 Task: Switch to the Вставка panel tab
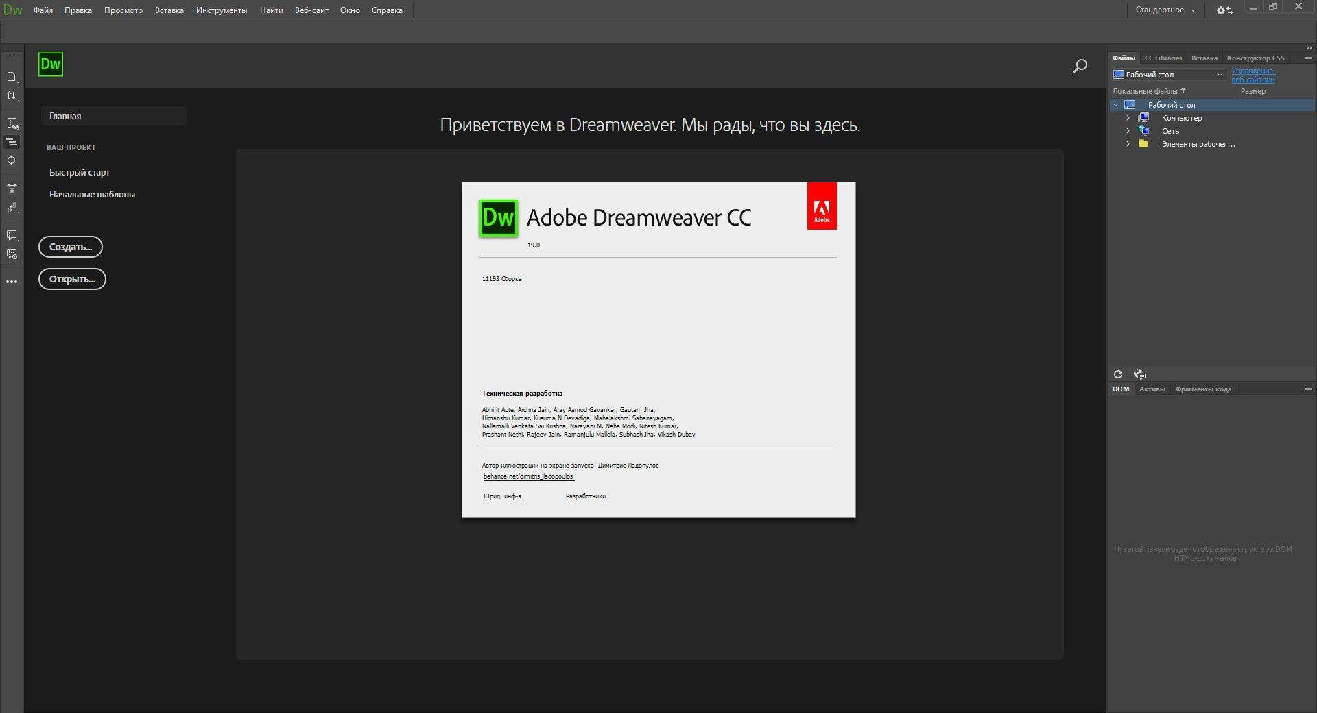click(x=1205, y=58)
